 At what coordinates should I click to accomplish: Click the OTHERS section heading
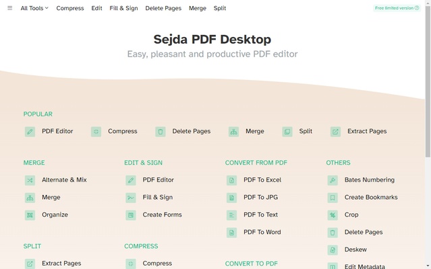[338, 163]
